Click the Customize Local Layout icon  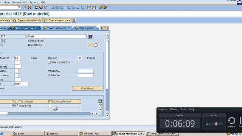[x=105, y=8]
